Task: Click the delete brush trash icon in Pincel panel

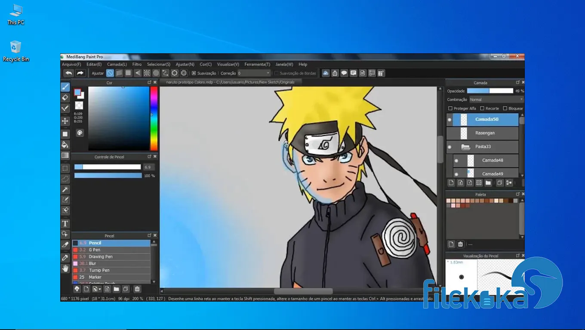Action: (x=137, y=289)
